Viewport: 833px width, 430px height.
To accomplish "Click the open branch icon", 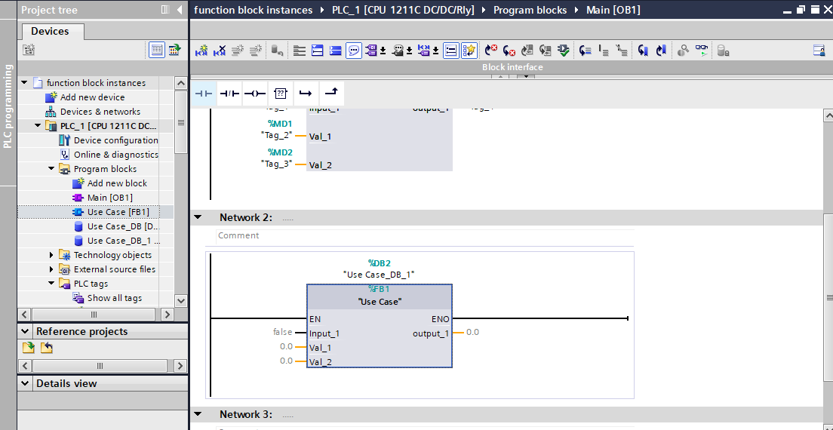I will coord(306,93).
